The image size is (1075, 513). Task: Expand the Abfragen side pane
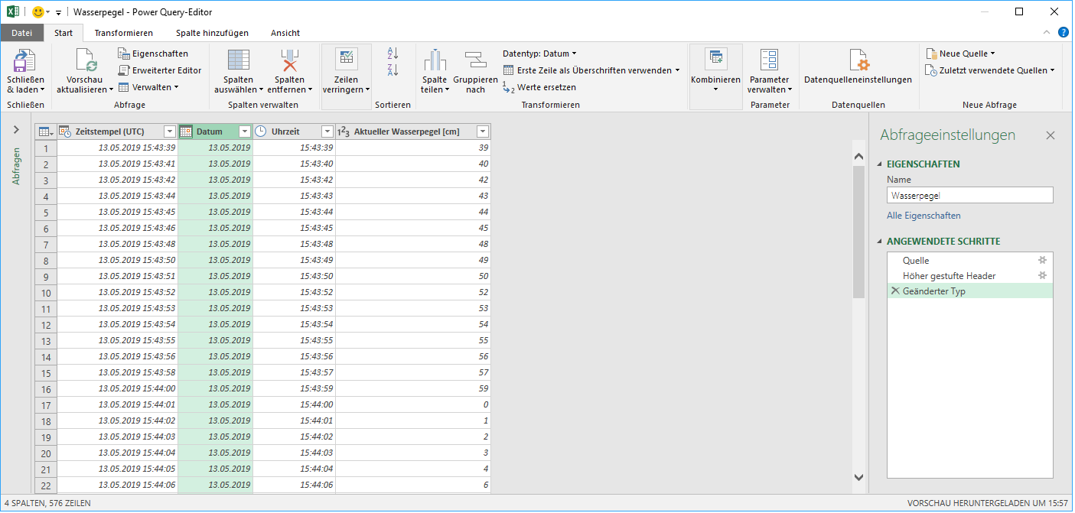pyautogui.click(x=16, y=131)
